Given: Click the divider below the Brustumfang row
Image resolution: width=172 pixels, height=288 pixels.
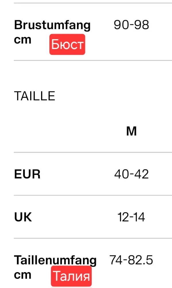Looking at the screenshot, I should tap(93, 60).
